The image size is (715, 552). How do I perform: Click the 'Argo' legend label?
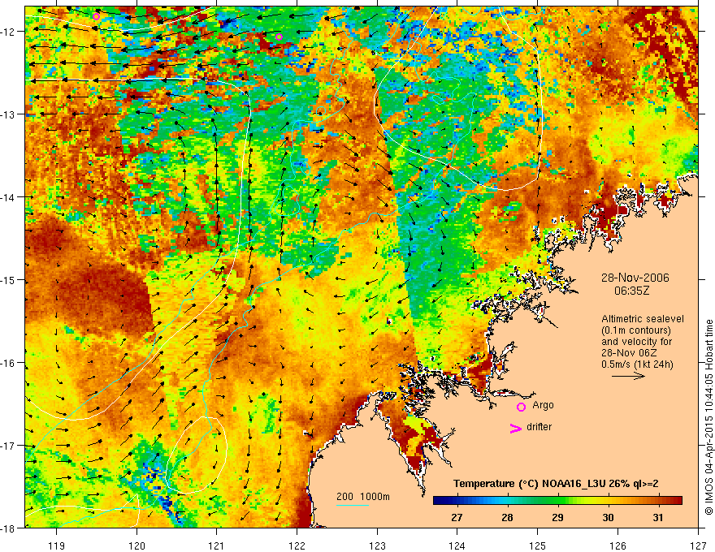(543, 405)
